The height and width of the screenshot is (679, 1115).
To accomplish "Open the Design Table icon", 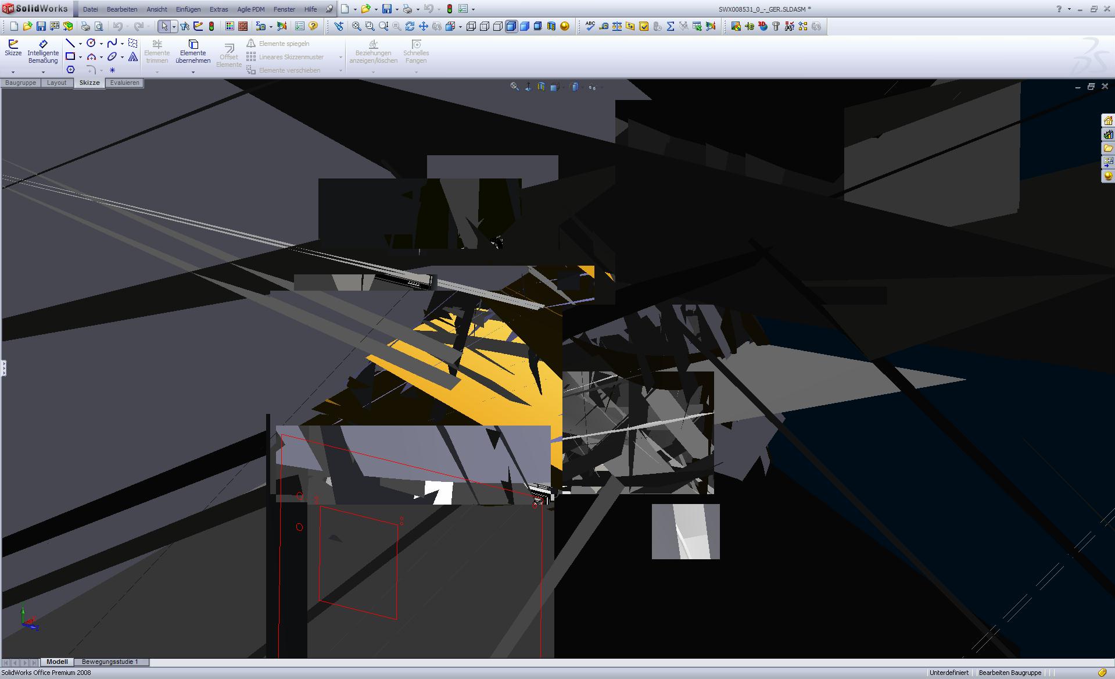I will click(x=697, y=26).
